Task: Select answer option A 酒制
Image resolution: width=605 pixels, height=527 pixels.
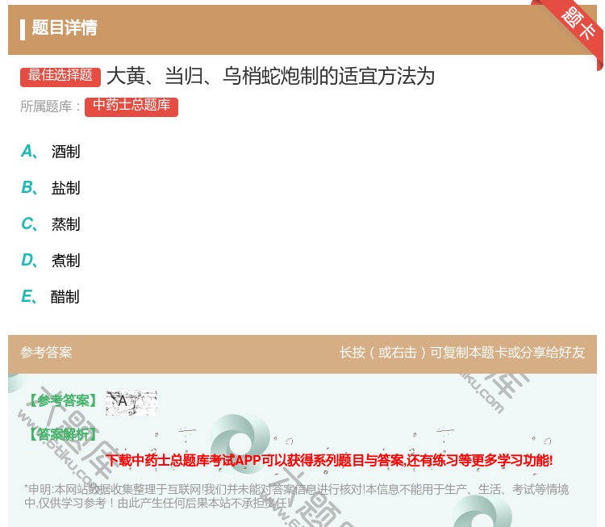Action: click(x=51, y=152)
